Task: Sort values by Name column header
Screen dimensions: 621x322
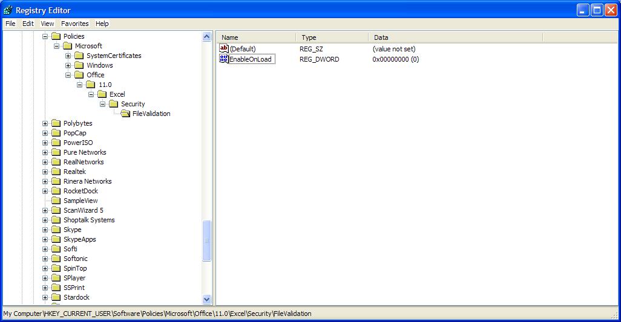Action: click(x=256, y=37)
